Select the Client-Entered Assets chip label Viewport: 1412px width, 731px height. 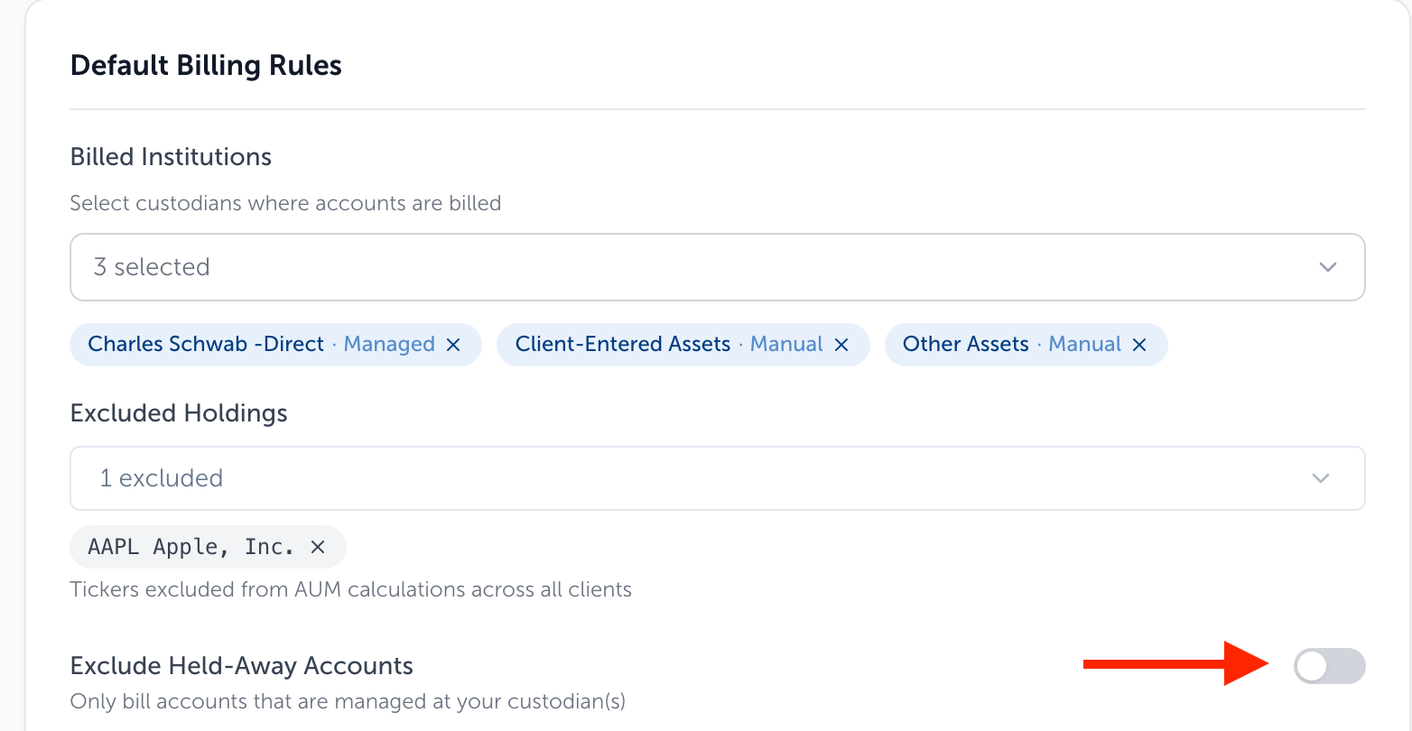[x=623, y=344]
